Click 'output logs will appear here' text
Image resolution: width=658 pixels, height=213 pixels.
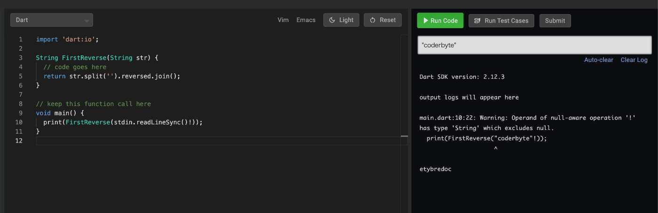469,97
